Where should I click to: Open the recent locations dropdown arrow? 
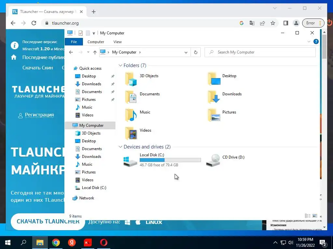(x=88, y=52)
